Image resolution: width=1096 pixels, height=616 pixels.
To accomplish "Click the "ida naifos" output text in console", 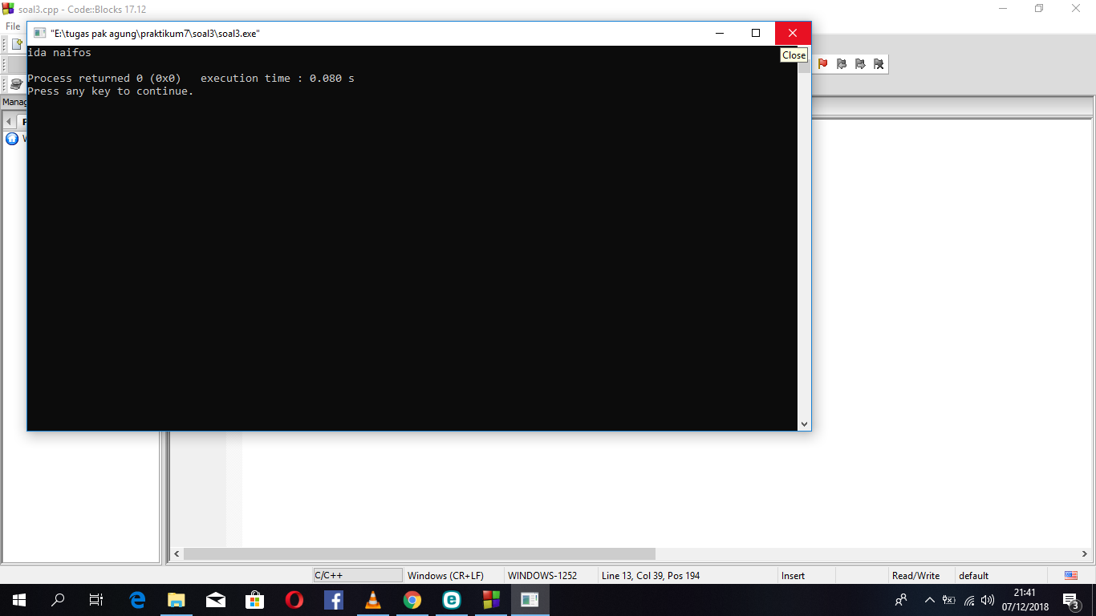I will [59, 53].
